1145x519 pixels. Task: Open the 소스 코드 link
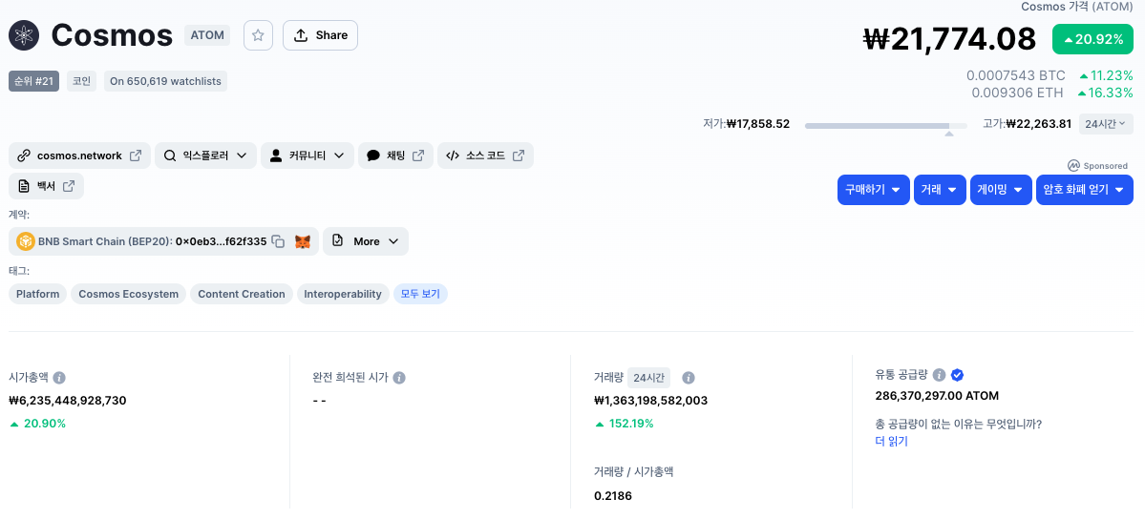tap(486, 156)
